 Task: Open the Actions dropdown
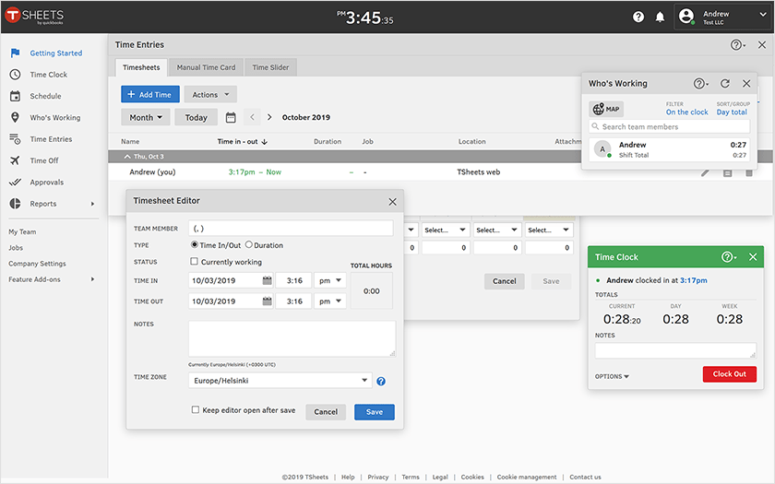coord(210,94)
